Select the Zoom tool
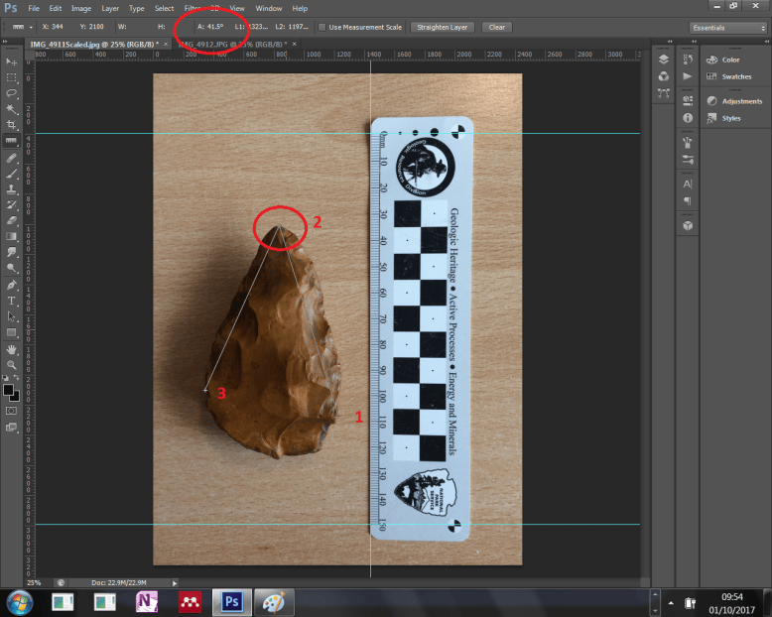772x617 pixels. pyautogui.click(x=11, y=365)
